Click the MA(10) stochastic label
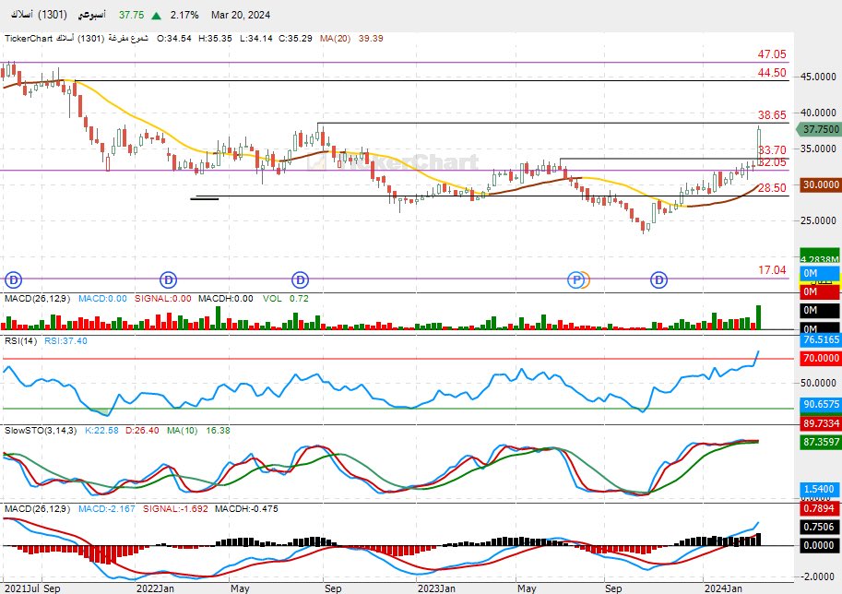This screenshot has width=842, height=594. click(x=182, y=431)
